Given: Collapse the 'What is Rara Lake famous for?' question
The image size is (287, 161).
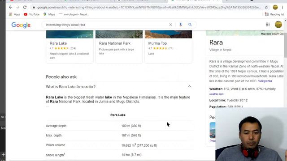Looking at the screenshot, I should (118, 86).
